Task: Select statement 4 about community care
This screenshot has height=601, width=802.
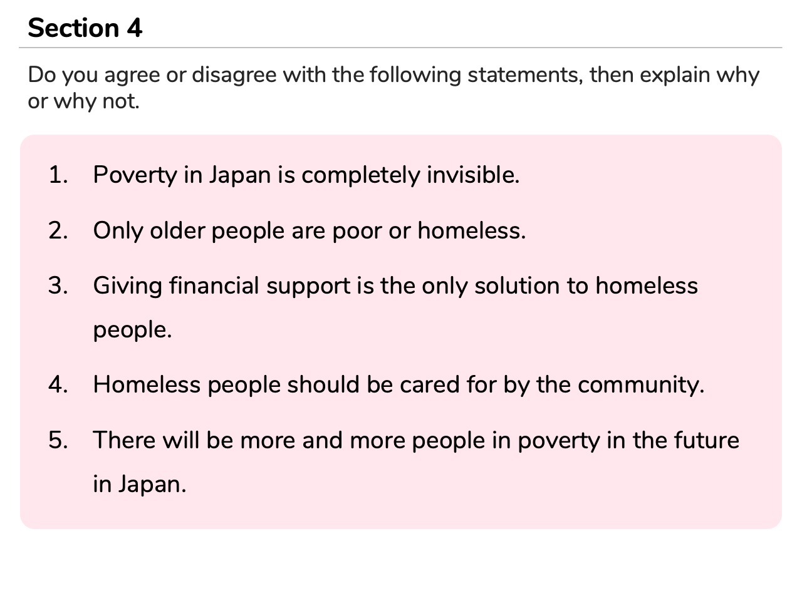Action: (x=398, y=384)
